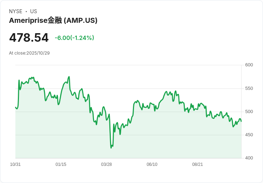Click the highest peak of the price line
The image size is (263, 183).
tap(69, 77)
